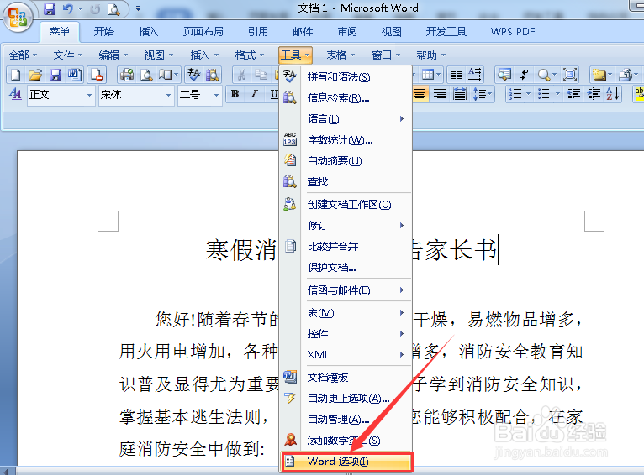This screenshot has width=644, height=475.
Task: Choose 自动更正选项(A) menu entry
Action: pos(346,399)
